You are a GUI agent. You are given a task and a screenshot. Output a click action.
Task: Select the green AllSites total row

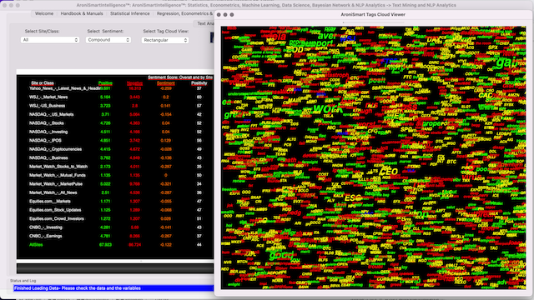pyautogui.click(x=115, y=244)
